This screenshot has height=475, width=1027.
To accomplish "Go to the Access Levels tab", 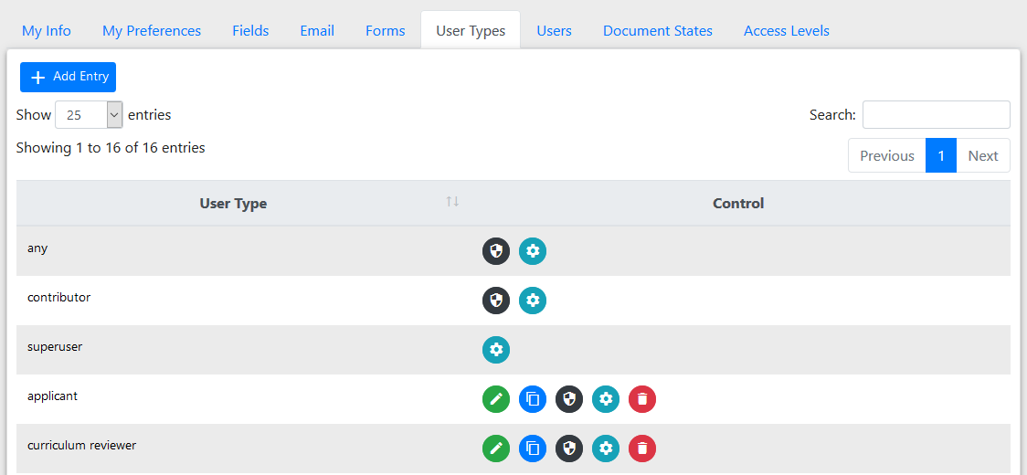I will [x=786, y=31].
